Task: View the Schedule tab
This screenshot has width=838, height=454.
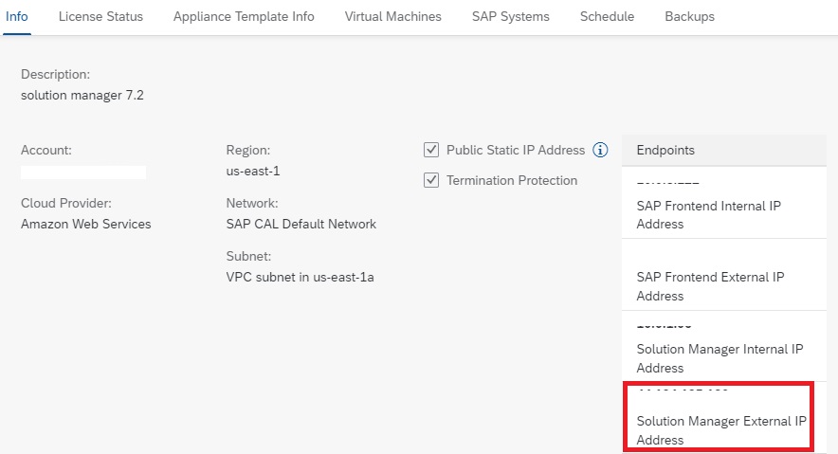Action: point(607,17)
